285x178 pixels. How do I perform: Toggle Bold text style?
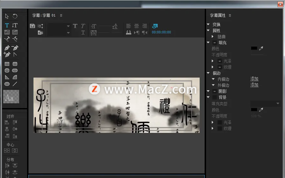point(75,26)
